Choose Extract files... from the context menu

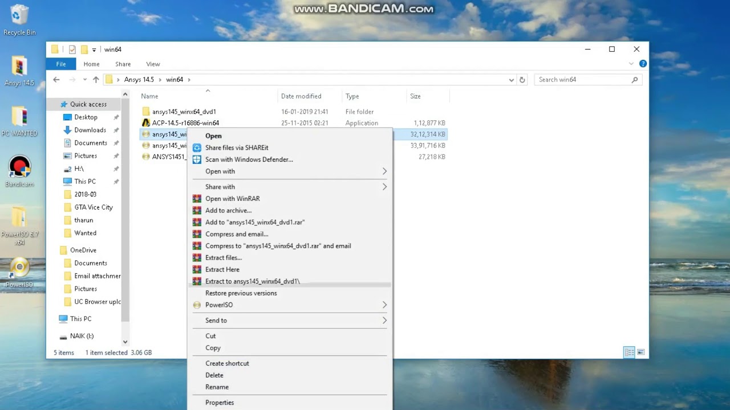(x=224, y=257)
